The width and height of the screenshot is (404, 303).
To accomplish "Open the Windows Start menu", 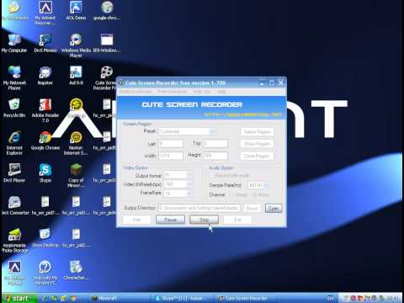I will [x=19, y=298].
